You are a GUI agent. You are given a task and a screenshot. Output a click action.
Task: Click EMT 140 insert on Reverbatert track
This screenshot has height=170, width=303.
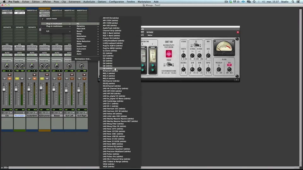20,13
